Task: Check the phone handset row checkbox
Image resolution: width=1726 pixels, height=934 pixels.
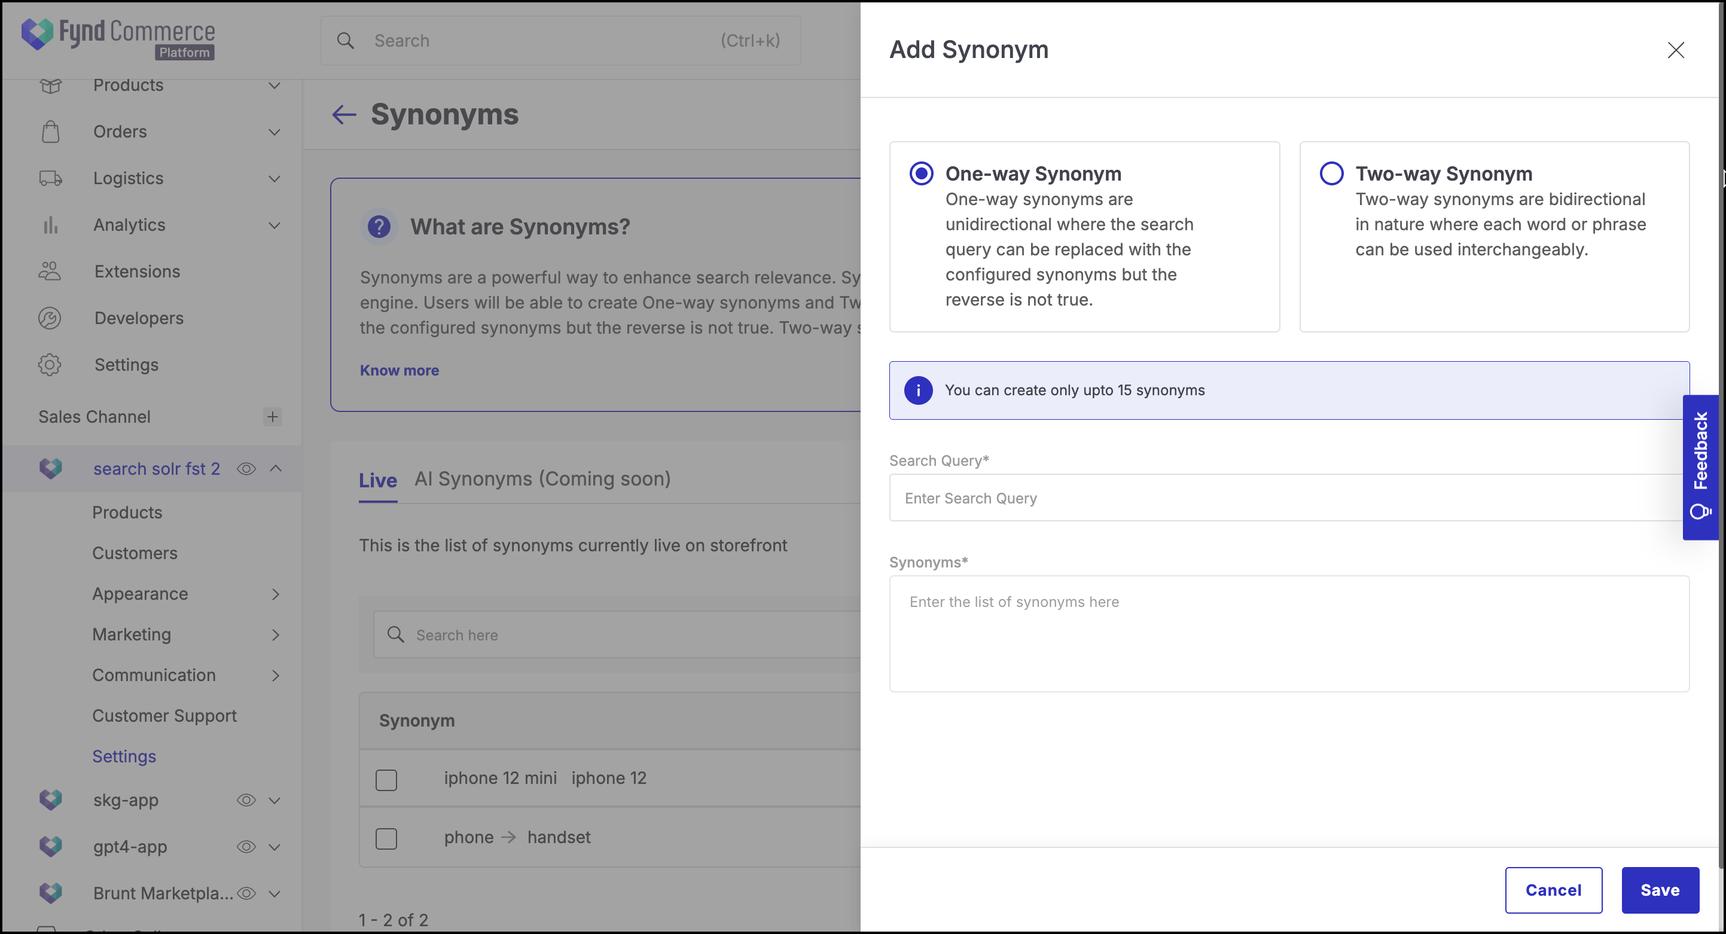Action: 386,838
